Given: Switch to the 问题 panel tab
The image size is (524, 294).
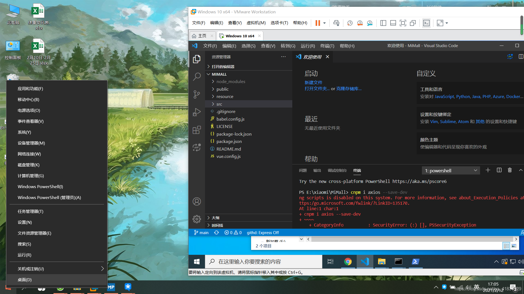Looking at the screenshot, I should tap(303, 171).
